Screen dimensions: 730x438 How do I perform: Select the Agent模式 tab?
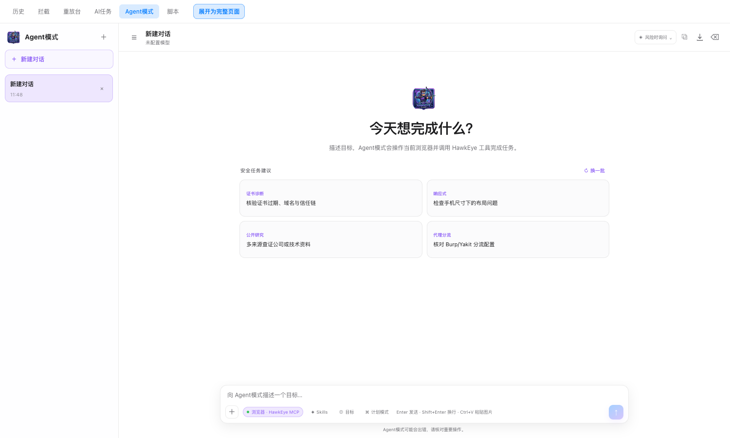(x=139, y=12)
